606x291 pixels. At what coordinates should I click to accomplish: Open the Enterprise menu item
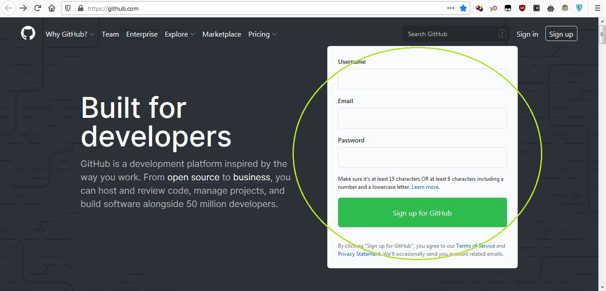pos(142,34)
